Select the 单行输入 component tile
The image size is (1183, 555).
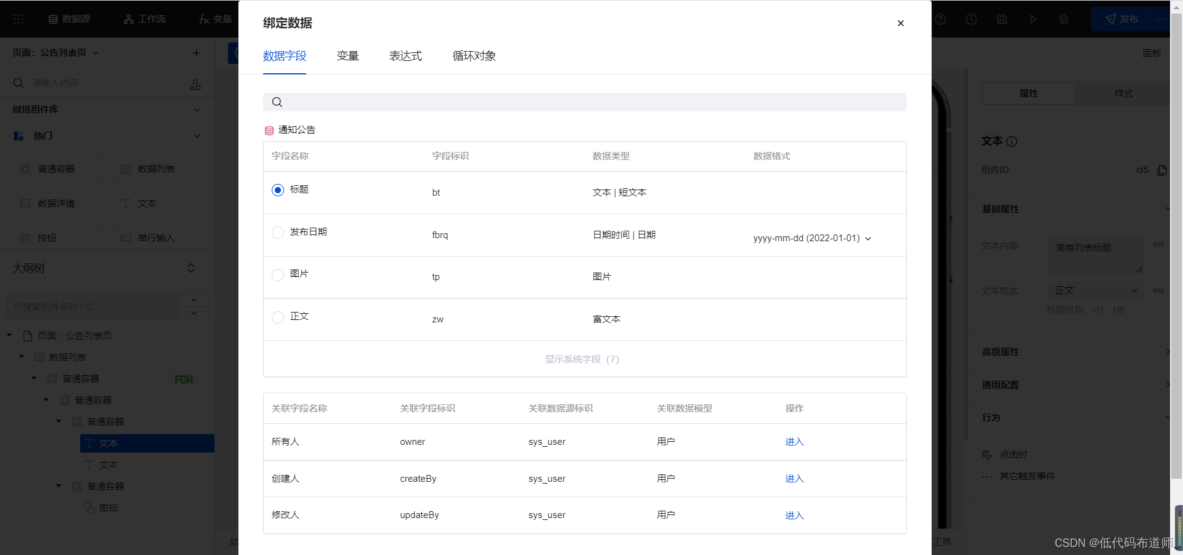click(158, 238)
